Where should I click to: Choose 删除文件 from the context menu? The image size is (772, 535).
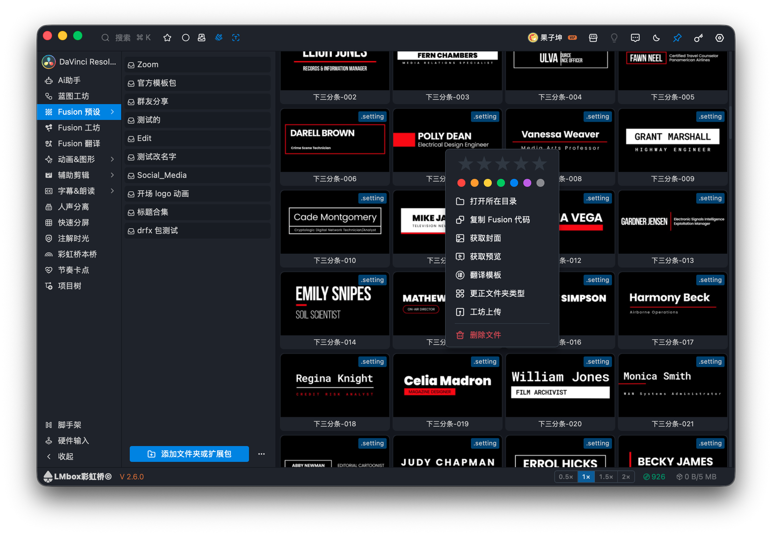click(502, 335)
